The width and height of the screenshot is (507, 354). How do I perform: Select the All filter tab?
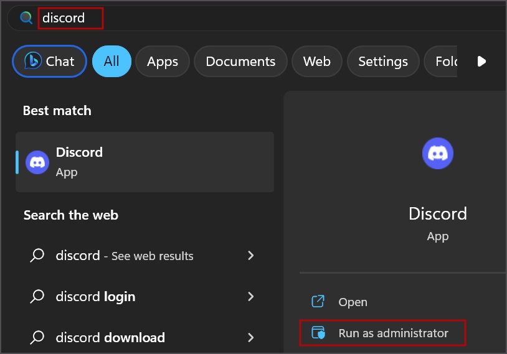pyautogui.click(x=111, y=62)
